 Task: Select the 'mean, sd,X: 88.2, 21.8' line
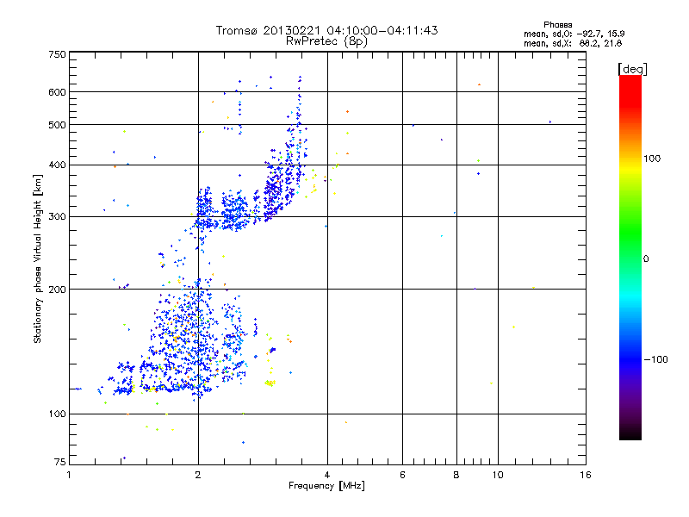click(x=573, y=43)
